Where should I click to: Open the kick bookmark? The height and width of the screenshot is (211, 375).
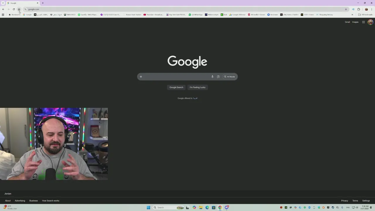point(224,15)
